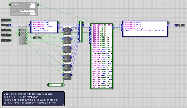Image resolution: width=187 pixels, height=108 pixels.
Task: Click the tango mix code block
Action: tap(145, 29)
